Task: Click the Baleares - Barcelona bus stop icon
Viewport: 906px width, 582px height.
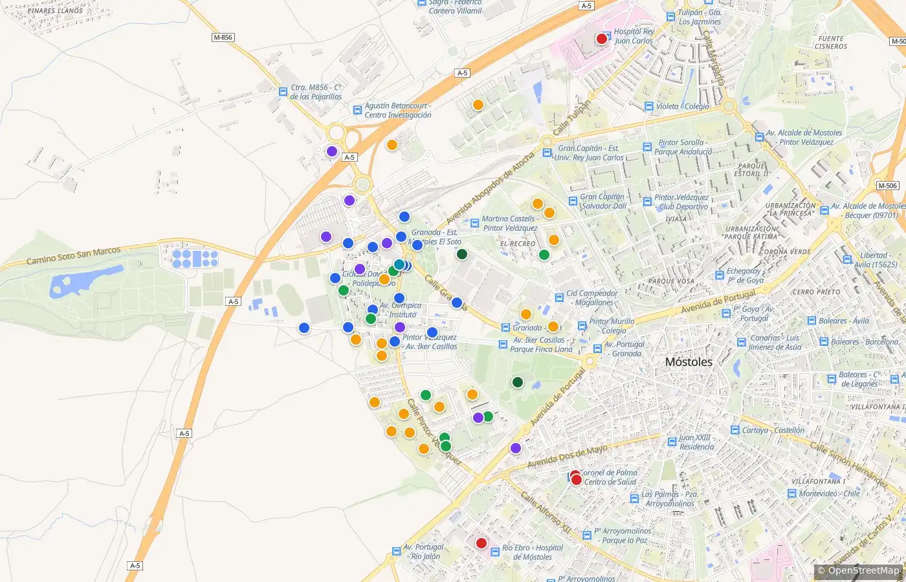Action: coord(823,341)
